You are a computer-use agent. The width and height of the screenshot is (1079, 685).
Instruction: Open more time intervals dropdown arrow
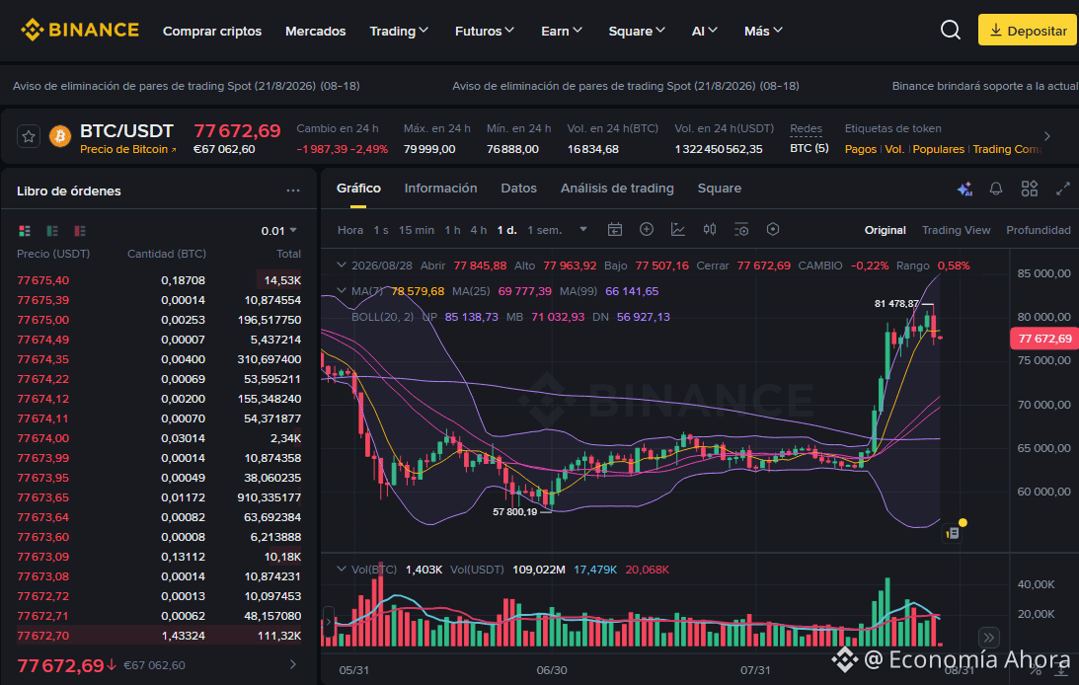point(583,230)
